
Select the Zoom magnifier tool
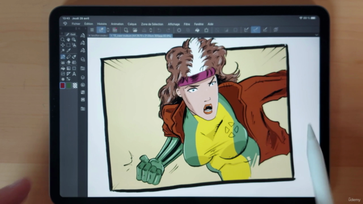[x=62, y=40]
